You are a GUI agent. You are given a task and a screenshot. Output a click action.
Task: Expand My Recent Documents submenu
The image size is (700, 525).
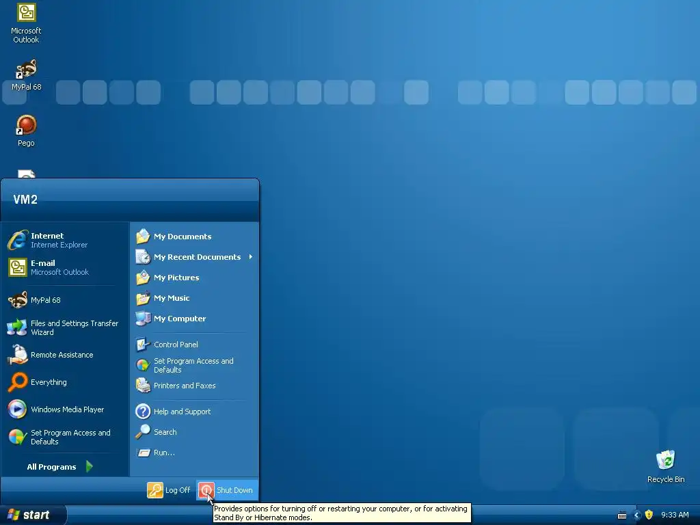tap(194, 257)
